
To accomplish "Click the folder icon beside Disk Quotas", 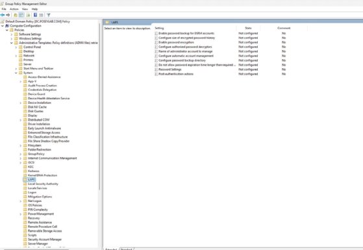I will [x=25, y=111].
